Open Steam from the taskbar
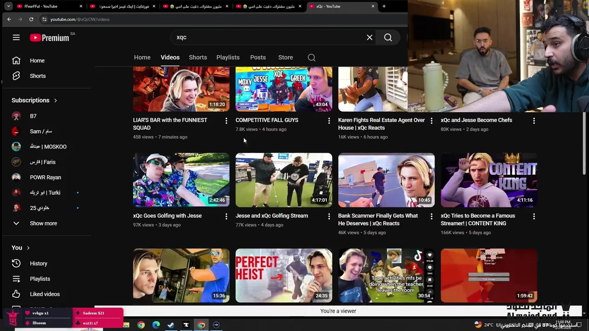Screen dimensions: 589x331 click(x=171, y=325)
